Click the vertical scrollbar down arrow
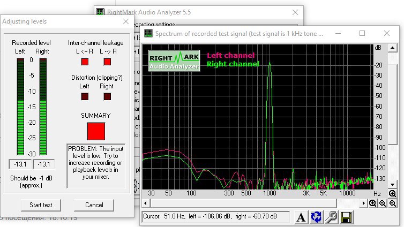Screen dimensions: 404x227 coord(392,184)
